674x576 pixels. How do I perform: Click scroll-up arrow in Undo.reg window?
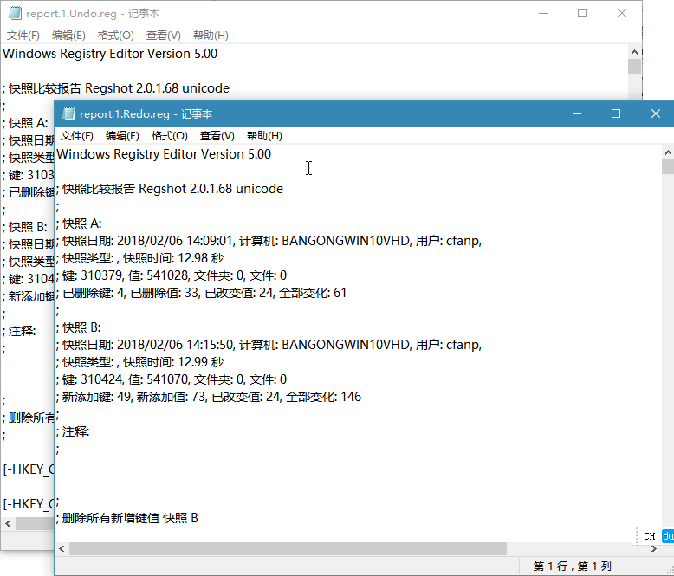635,52
